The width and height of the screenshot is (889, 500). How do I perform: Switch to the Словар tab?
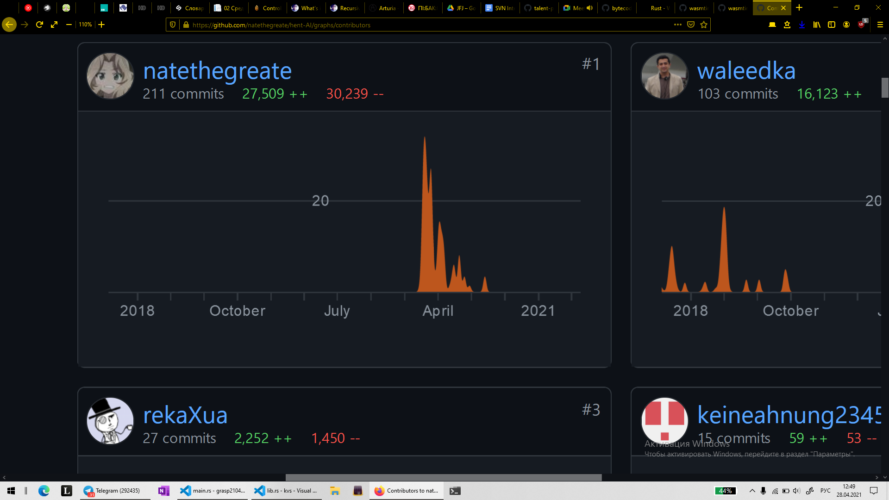coord(189,8)
